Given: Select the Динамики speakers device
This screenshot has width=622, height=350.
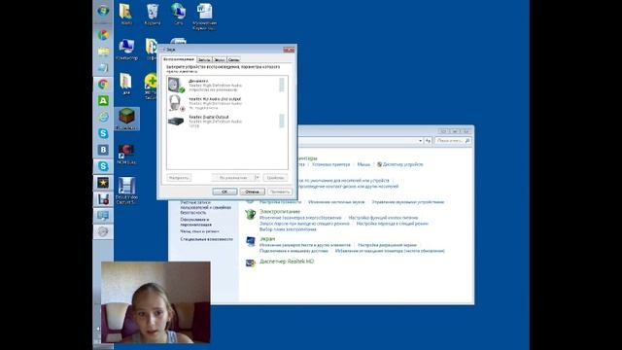Looking at the screenshot, I should 225,85.
